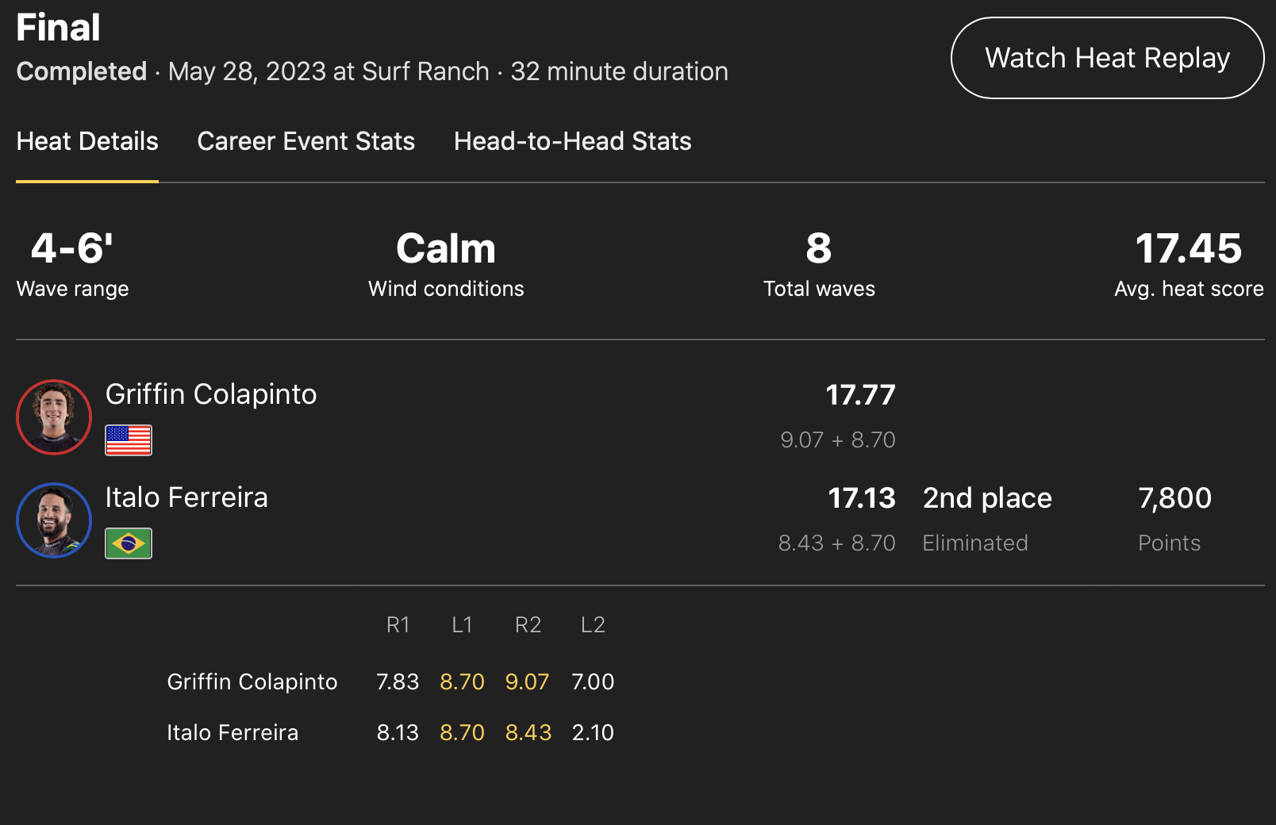Click the R1 column header
This screenshot has height=825, width=1276.
pyautogui.click(x=398, y=625)
